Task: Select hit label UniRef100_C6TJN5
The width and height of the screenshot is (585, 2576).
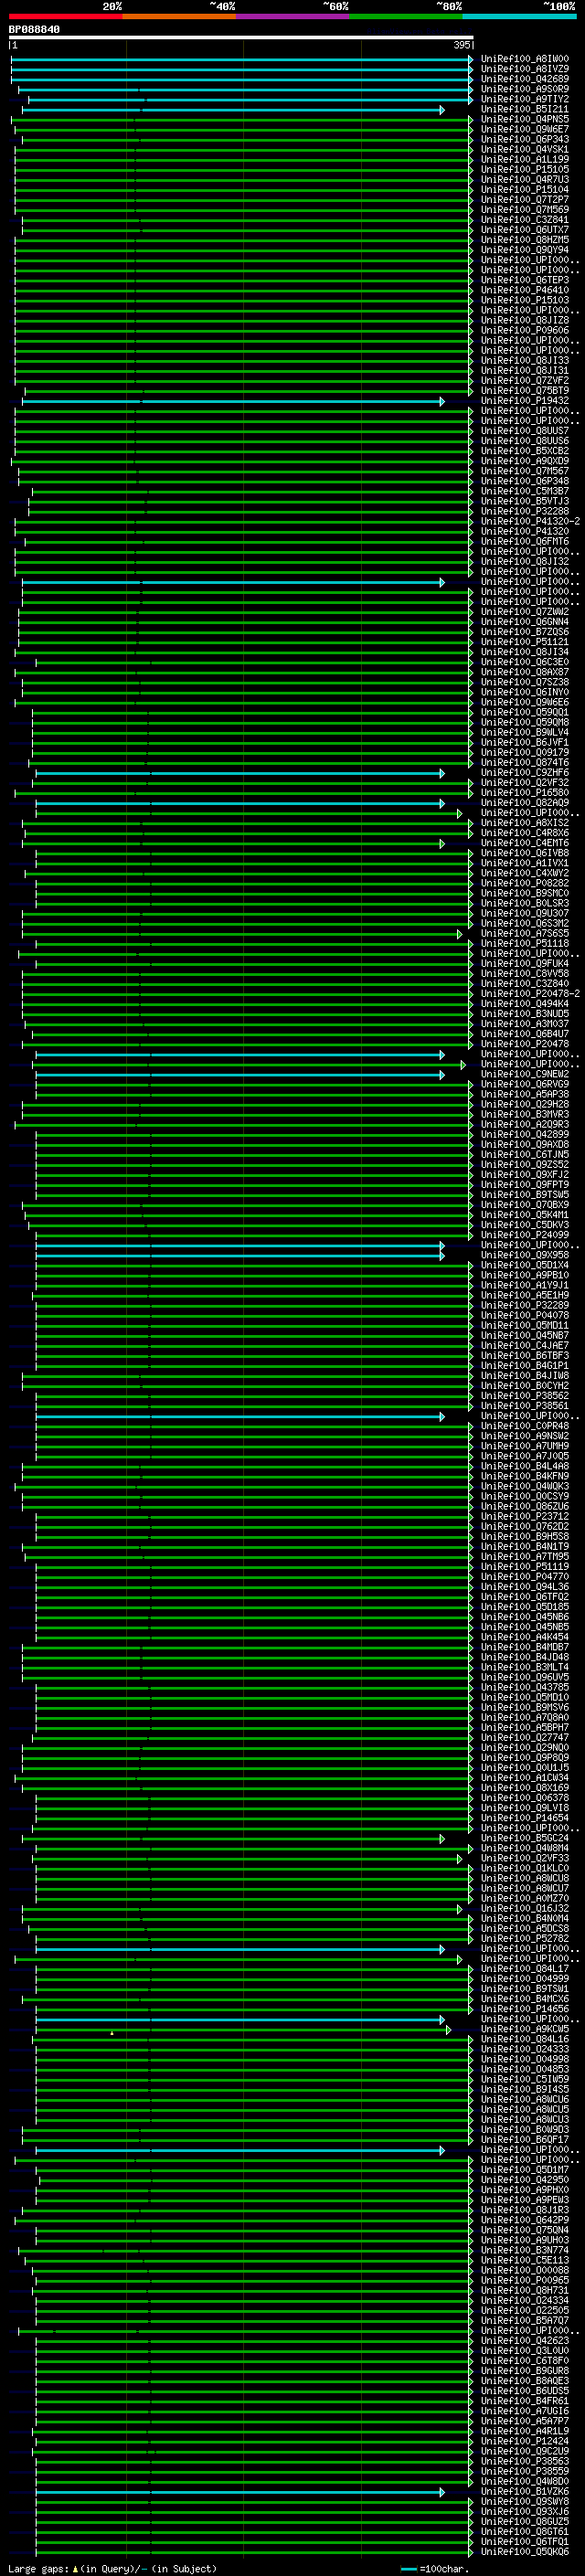Action: 525,1155
